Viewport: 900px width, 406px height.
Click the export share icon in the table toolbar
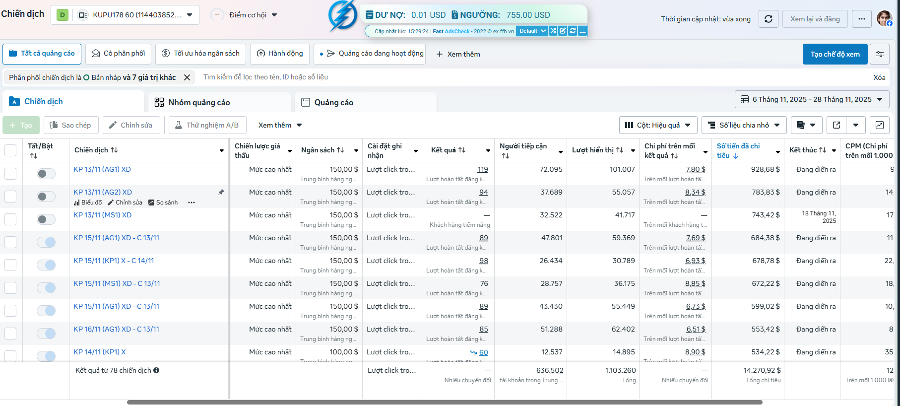coord(836,125)
